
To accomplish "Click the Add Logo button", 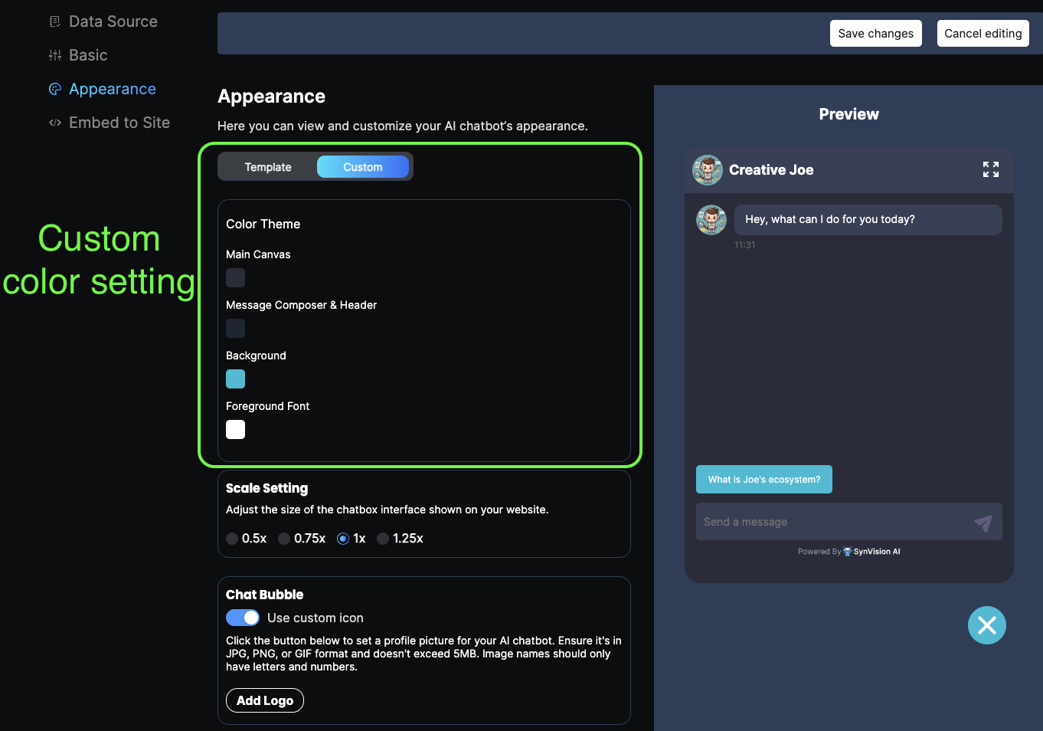I will (265, 700).
